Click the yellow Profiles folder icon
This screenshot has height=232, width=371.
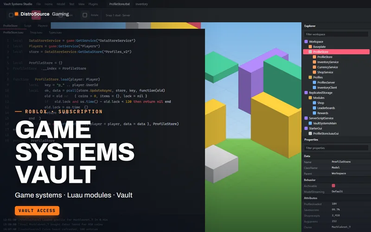tap(310, 77)
